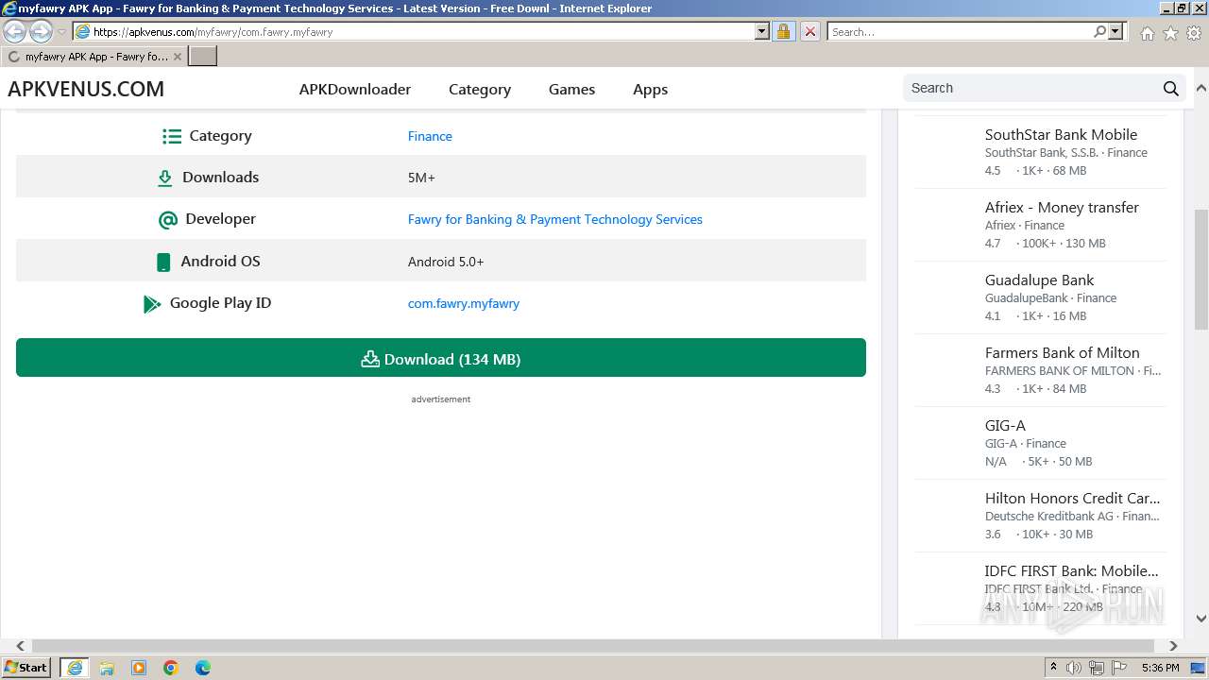The width and height of the screenshot is (1209, 680).
Task: Click the network tray icon
Action: click(1097, 668)
